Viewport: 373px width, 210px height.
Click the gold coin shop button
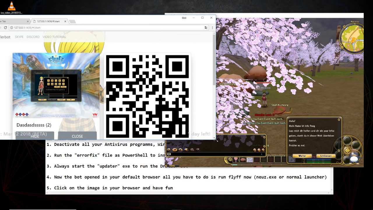pyautogui.click(x=347, y=150)
